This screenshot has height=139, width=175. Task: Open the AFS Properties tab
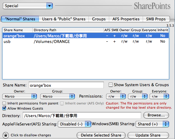126,19
